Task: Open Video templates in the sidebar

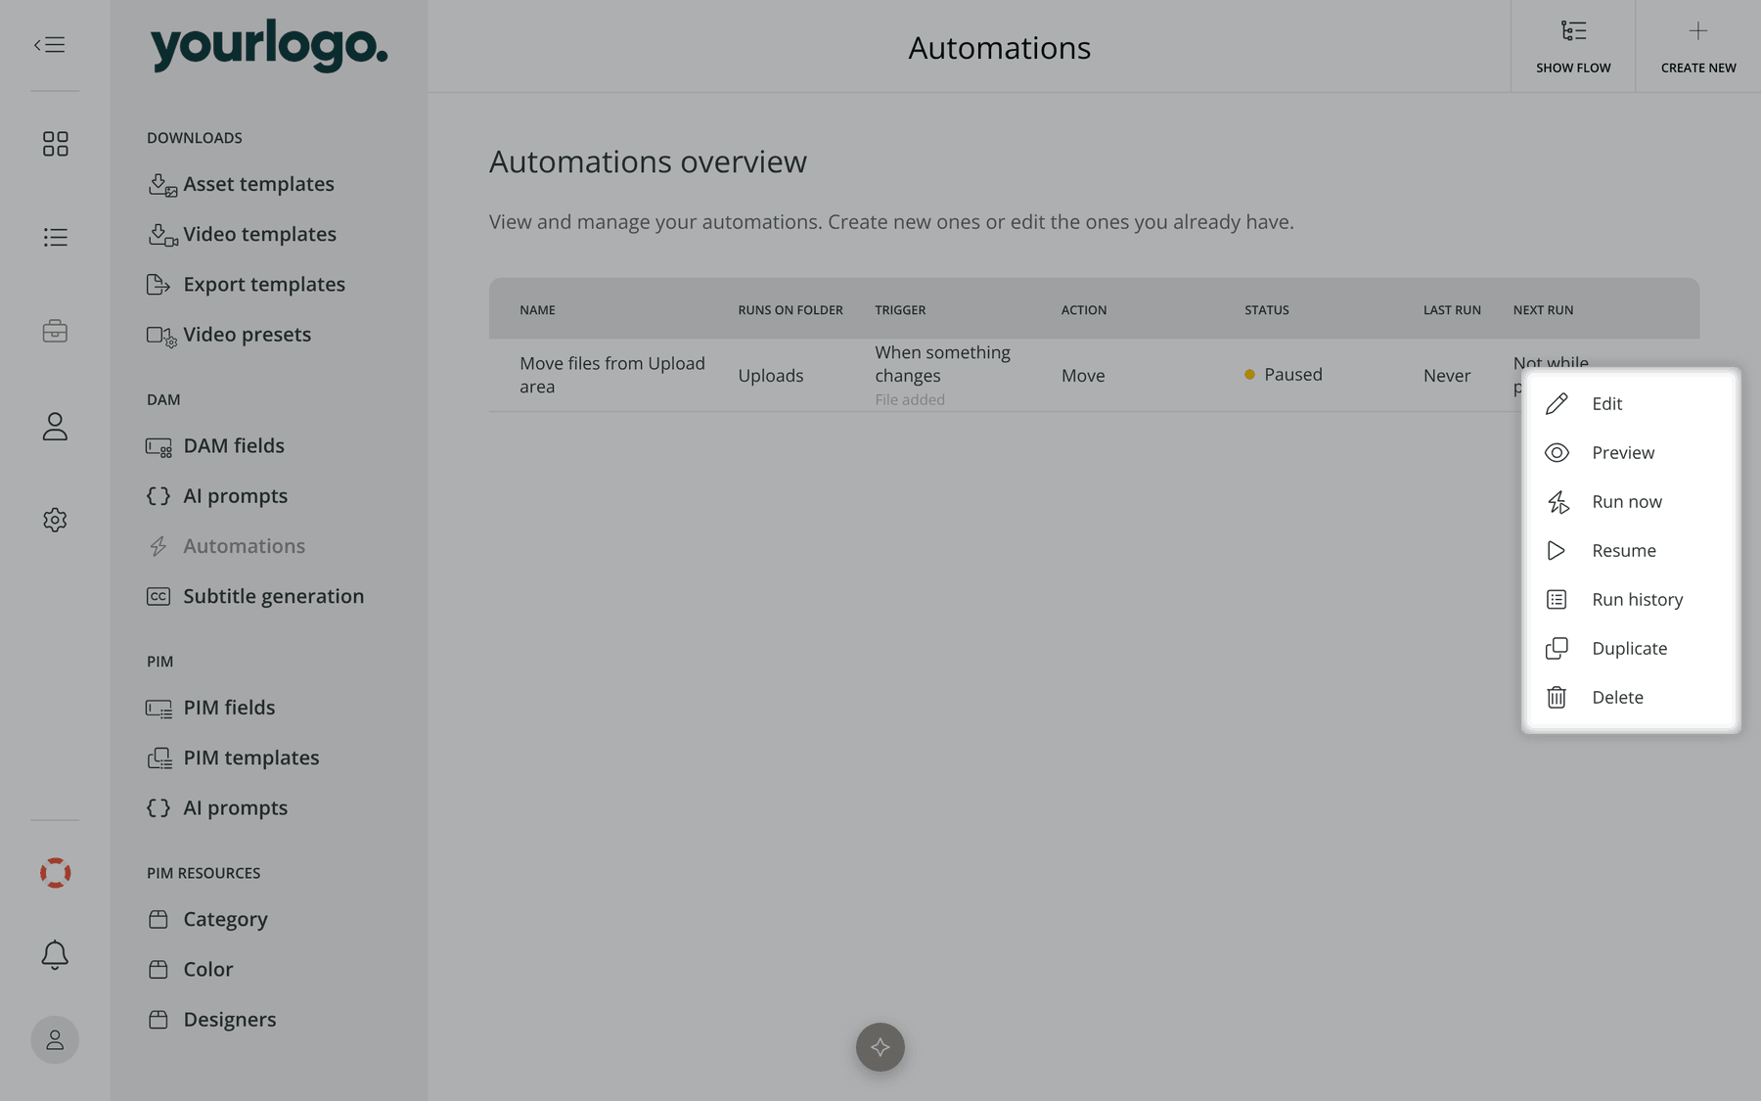Action: click(x=242, y=234)
